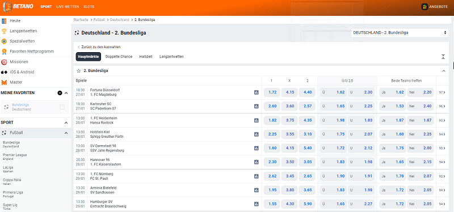Image resolution: width=454 pixels, height=212 pixels.
Task: Open stats icon for Holstein Kiel match
Action: (257, 134)
